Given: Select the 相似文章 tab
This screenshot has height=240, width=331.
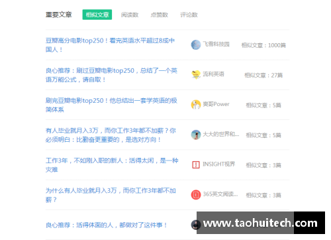Looking at the screenshot, I should [x=97, y=15].
